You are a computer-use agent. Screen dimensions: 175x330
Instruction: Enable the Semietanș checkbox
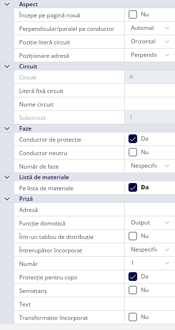(133, 290)
